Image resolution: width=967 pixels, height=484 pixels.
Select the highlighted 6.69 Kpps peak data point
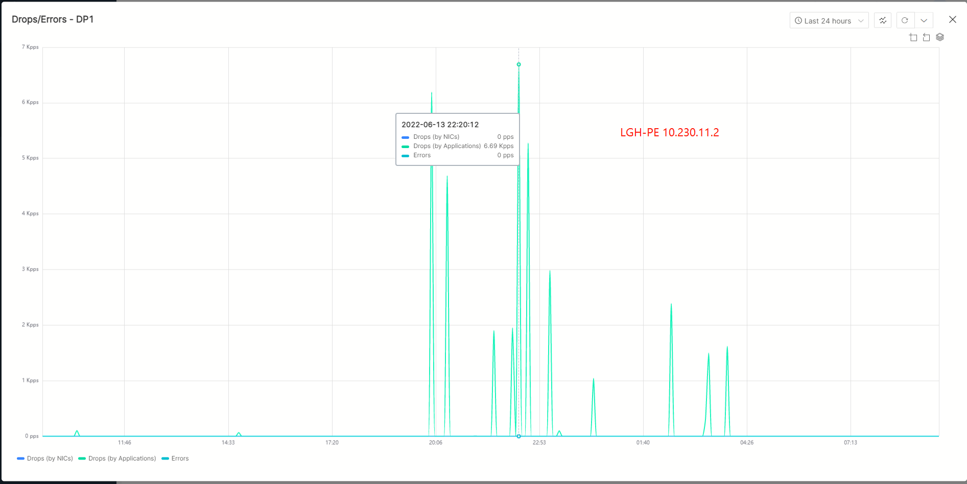518,64
